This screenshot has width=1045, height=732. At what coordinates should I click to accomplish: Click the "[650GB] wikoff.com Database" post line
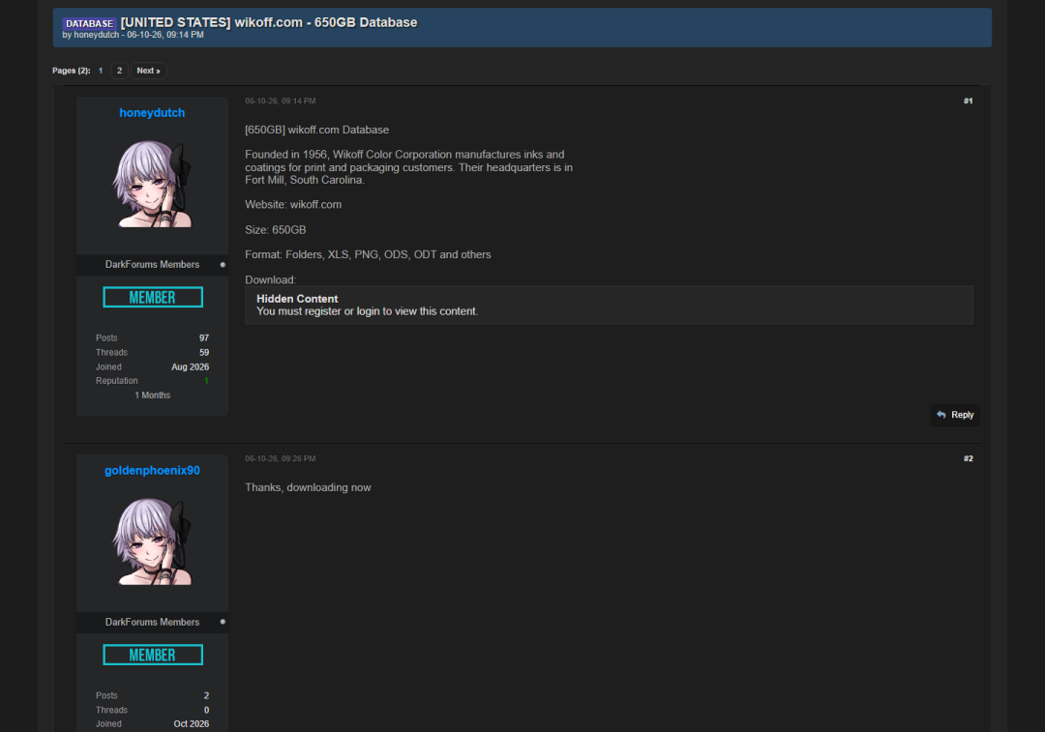click(316, 130)
